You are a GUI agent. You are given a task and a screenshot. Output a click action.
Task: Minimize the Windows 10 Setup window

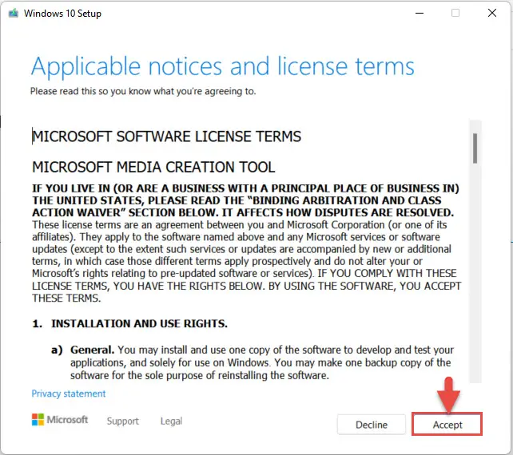(420, 13)
